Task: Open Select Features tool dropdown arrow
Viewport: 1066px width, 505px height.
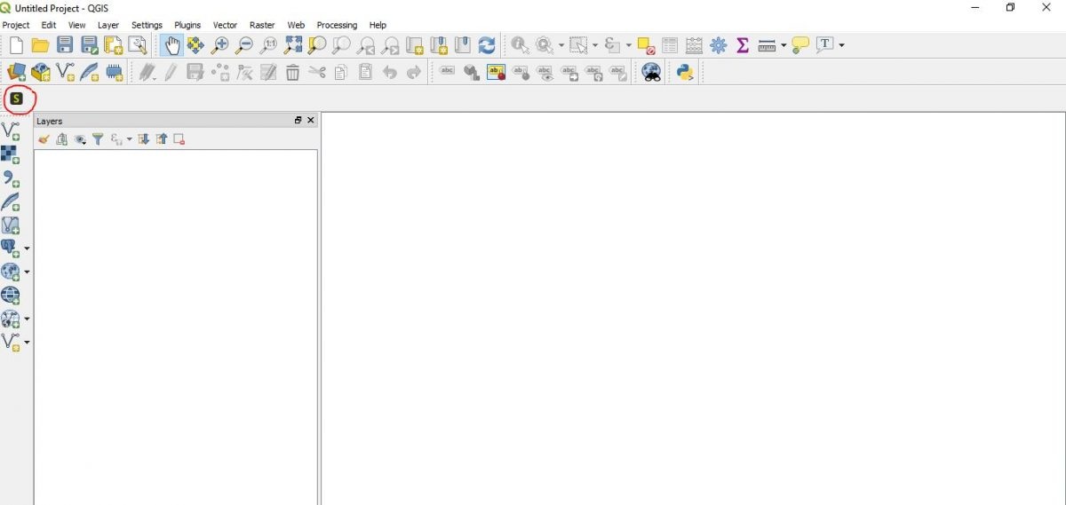Action: point(595,45)
